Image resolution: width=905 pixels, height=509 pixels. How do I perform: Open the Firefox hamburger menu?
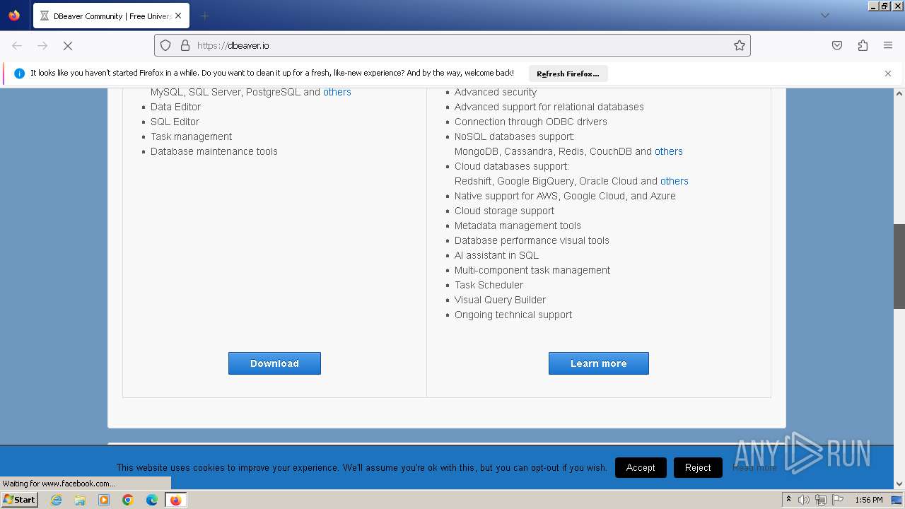point(888,45)
